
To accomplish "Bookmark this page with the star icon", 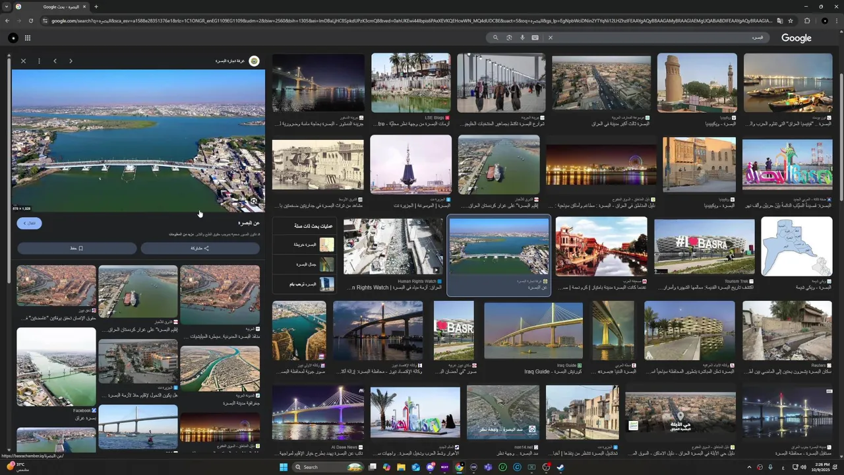I will [x=791, y=20].
